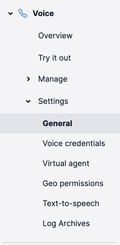Click the blue phone icon beside Voice
The image size is (120, 245).
23,13
